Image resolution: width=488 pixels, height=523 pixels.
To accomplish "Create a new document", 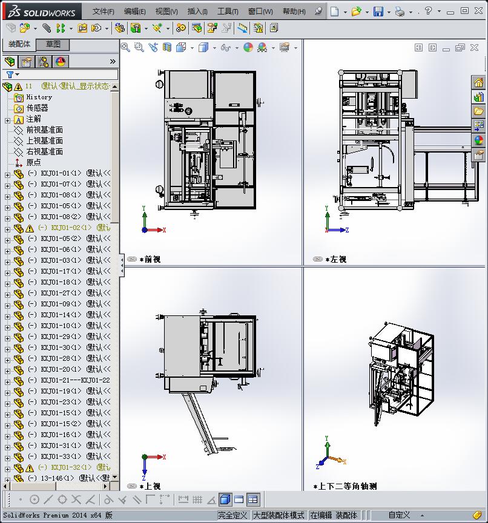I will pyautogui.click(x=334, y=12).
